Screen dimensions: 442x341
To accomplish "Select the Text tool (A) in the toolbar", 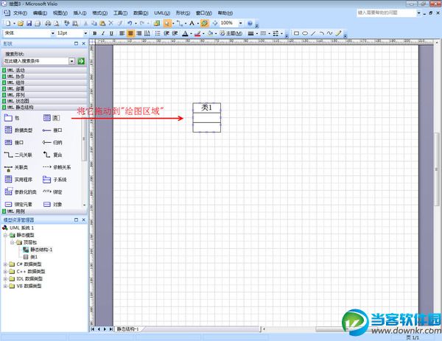I will coord(192,24).
